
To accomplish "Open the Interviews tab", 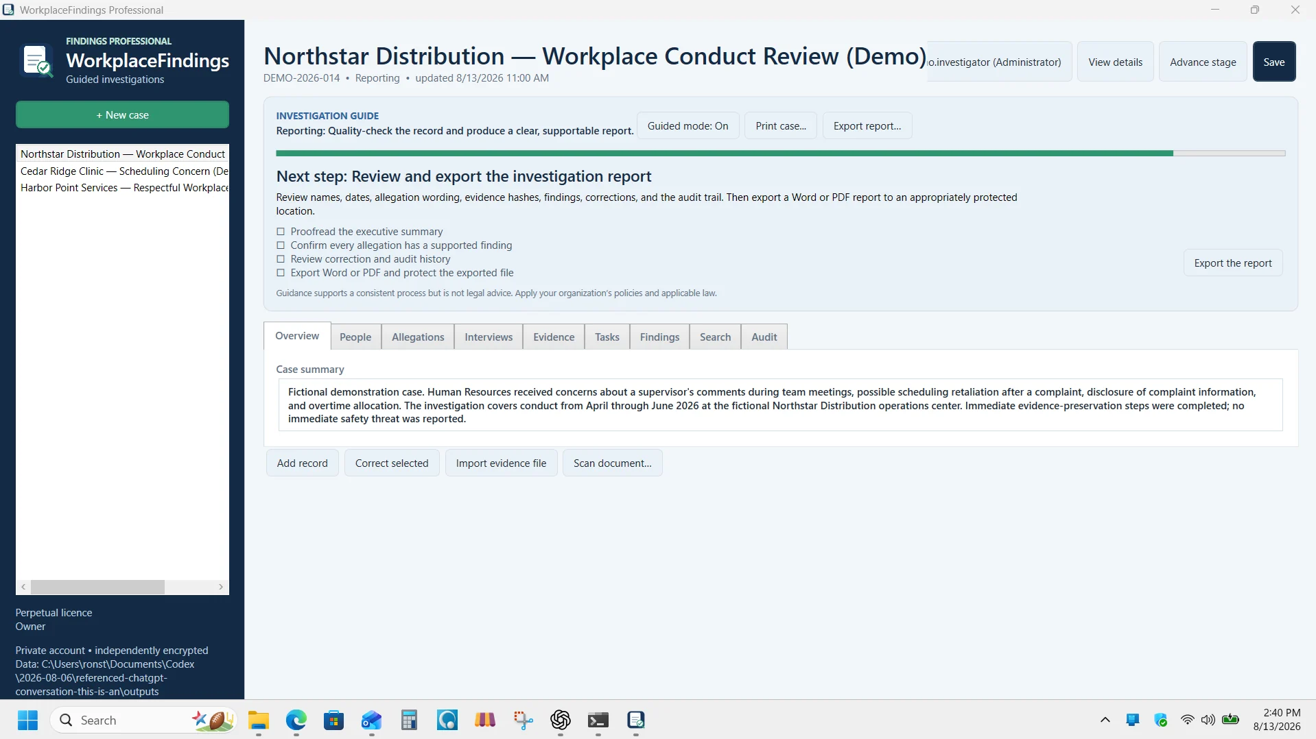I will 489,337.
